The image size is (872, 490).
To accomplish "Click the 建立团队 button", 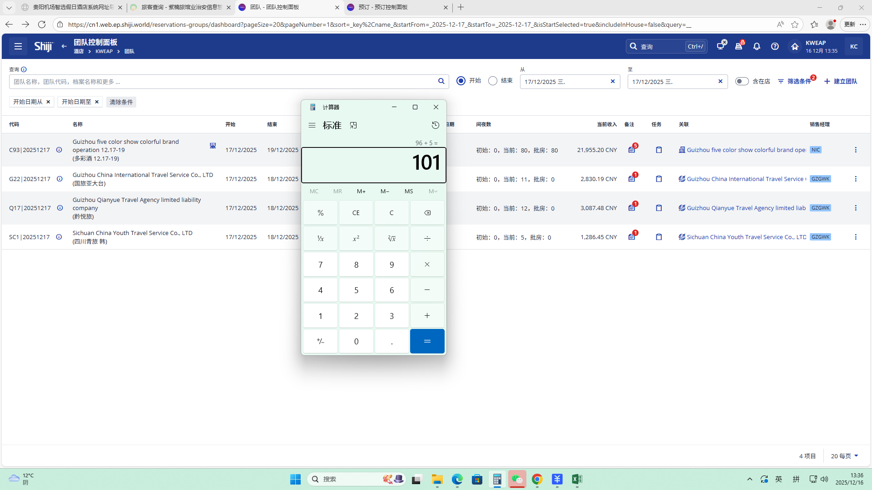I will click(841, 81).
